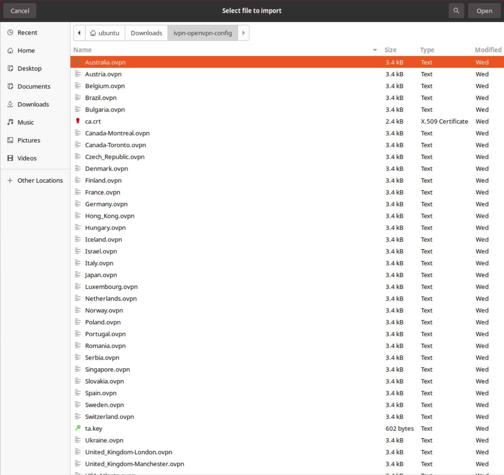Select Belgium.ovpn file
Viewport: 504px width, 475px height.
click(287, 86)
